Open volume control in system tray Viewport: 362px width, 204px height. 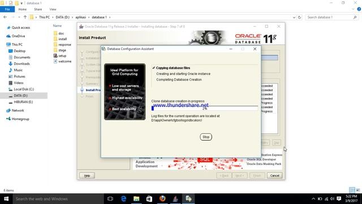point(332,199)
